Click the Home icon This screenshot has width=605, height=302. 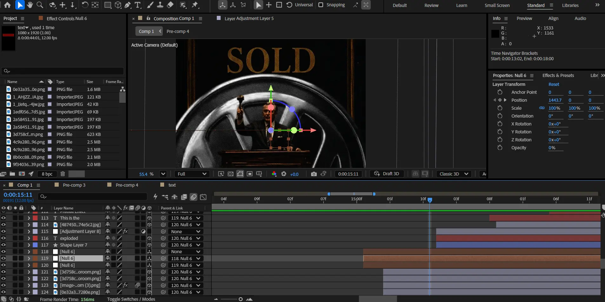[x=7, y=5]
